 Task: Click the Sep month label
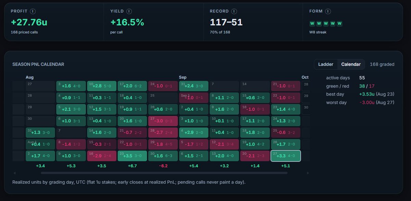[183, 78]
